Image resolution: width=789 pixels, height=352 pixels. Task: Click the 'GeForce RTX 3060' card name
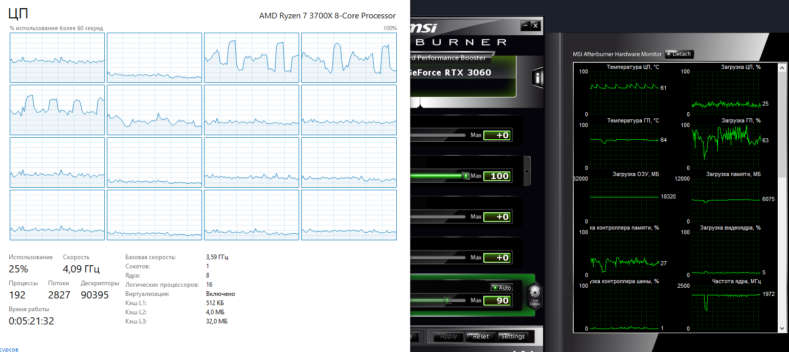point(450,72)
